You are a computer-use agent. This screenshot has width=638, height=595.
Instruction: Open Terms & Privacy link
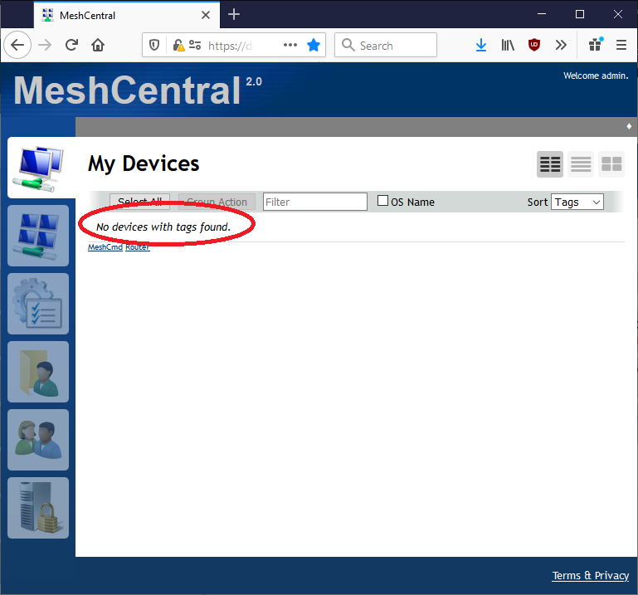click(591, 575)
